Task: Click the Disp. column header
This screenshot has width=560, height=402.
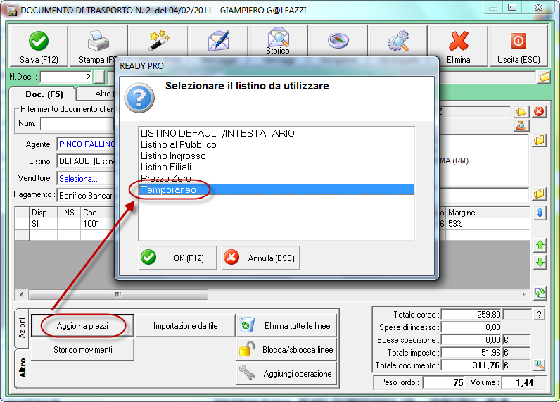Action: click(x=43, y=213)
